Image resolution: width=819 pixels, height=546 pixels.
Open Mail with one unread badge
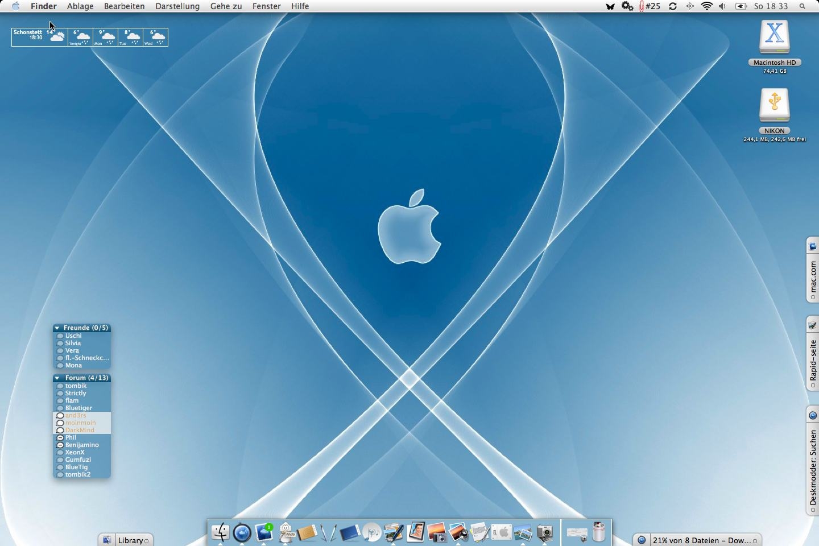(264, 532)
